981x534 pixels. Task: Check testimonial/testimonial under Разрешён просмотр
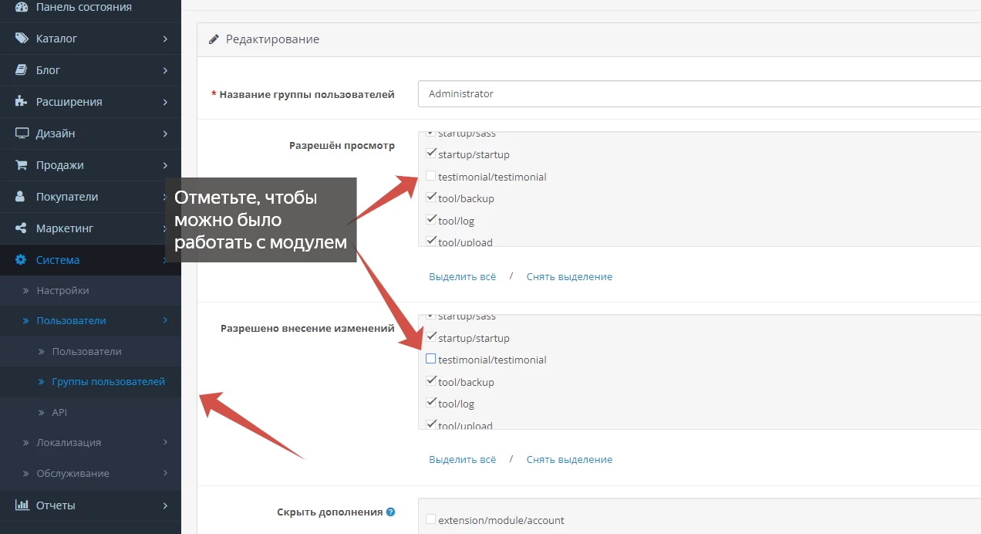(x=430, y=176)
